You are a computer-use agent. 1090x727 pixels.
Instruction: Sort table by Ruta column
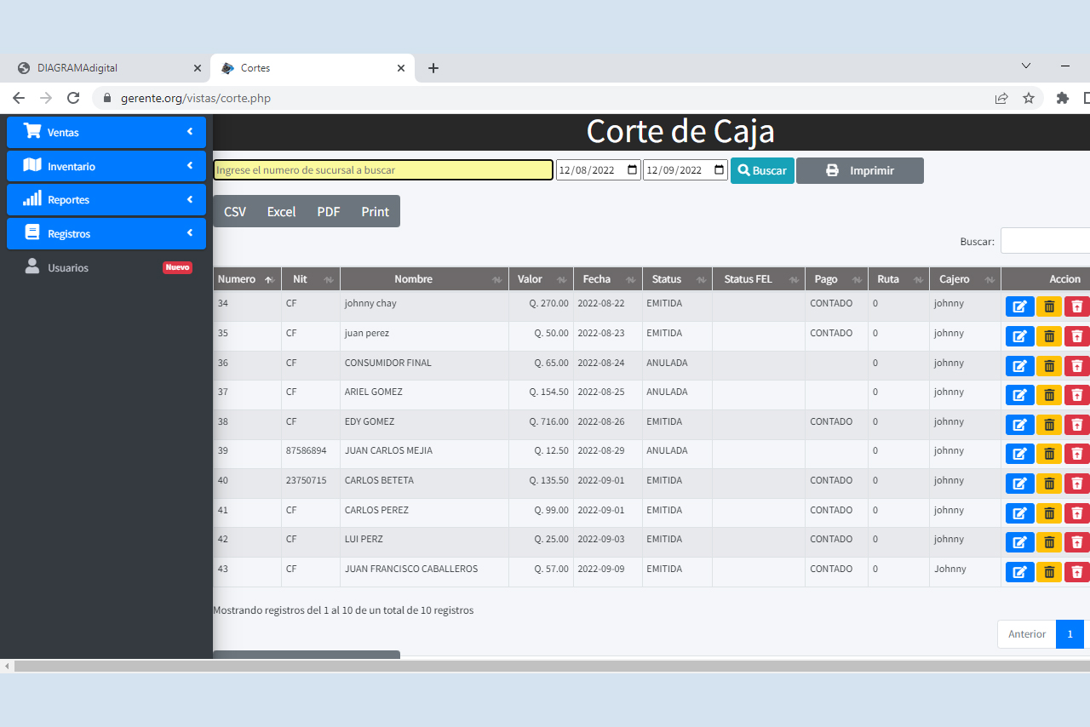pyautogui.click(x=898, y=279)
